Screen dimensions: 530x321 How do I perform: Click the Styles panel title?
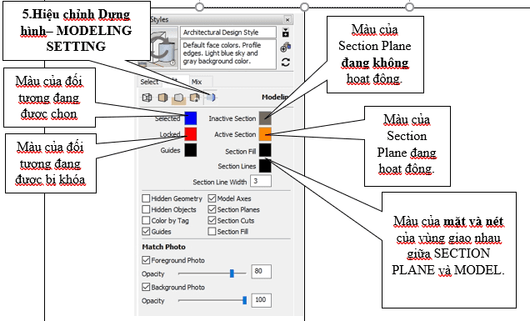point(159,20)
